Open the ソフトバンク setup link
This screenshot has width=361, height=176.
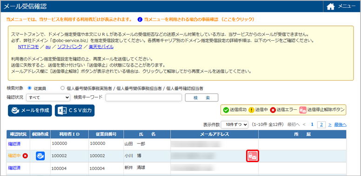pos(69,47)
